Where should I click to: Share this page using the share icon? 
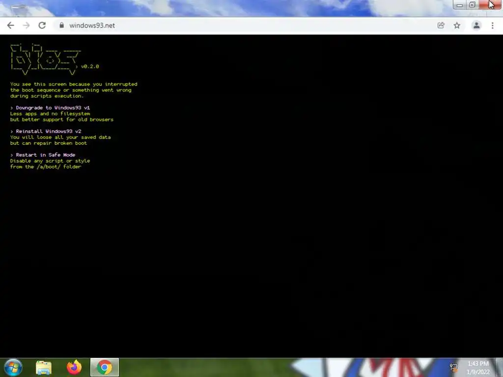pyautogui.click(x=441, y=26)
